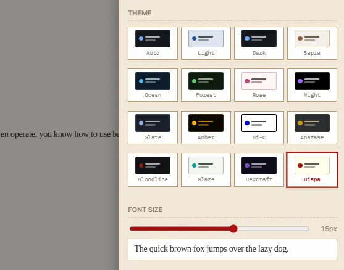344x270 pixels.
Task: Choose the Rose theme
Action: click(259, 85)
